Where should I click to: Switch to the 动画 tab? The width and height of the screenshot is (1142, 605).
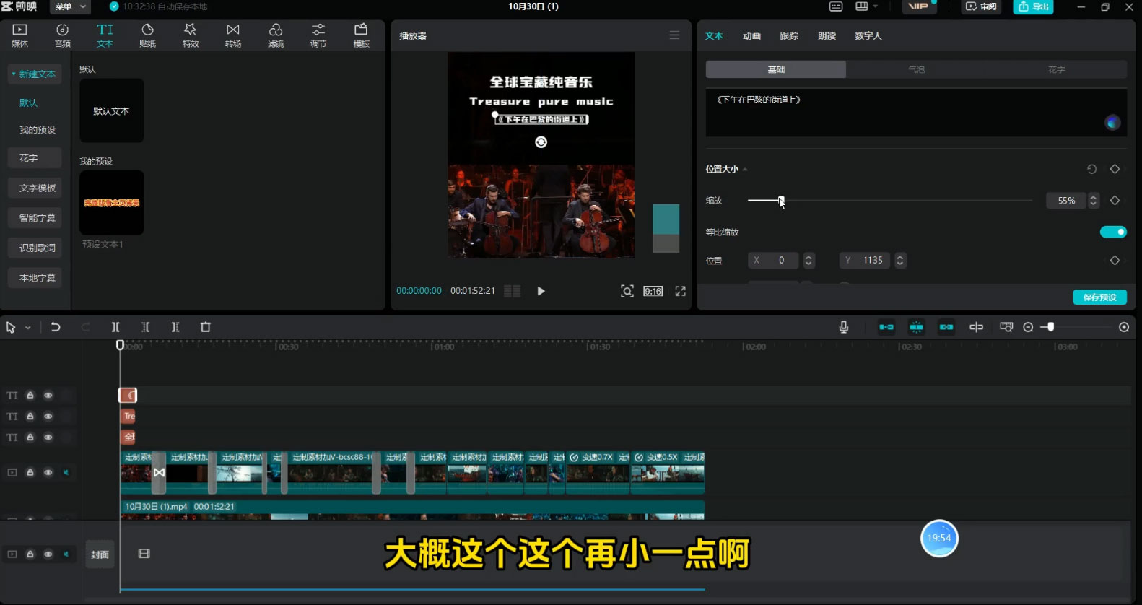(x=751, y=35)
